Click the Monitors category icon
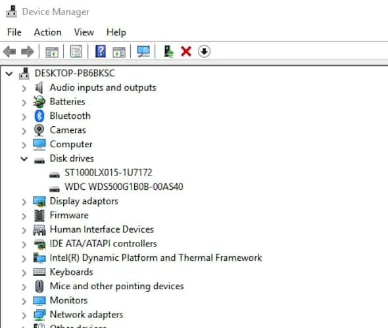This screenshot has height=328, width=388. tap(39, 301)
